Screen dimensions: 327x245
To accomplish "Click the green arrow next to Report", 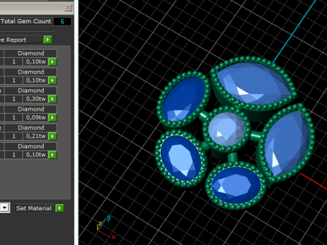I will tap(48, 39).
